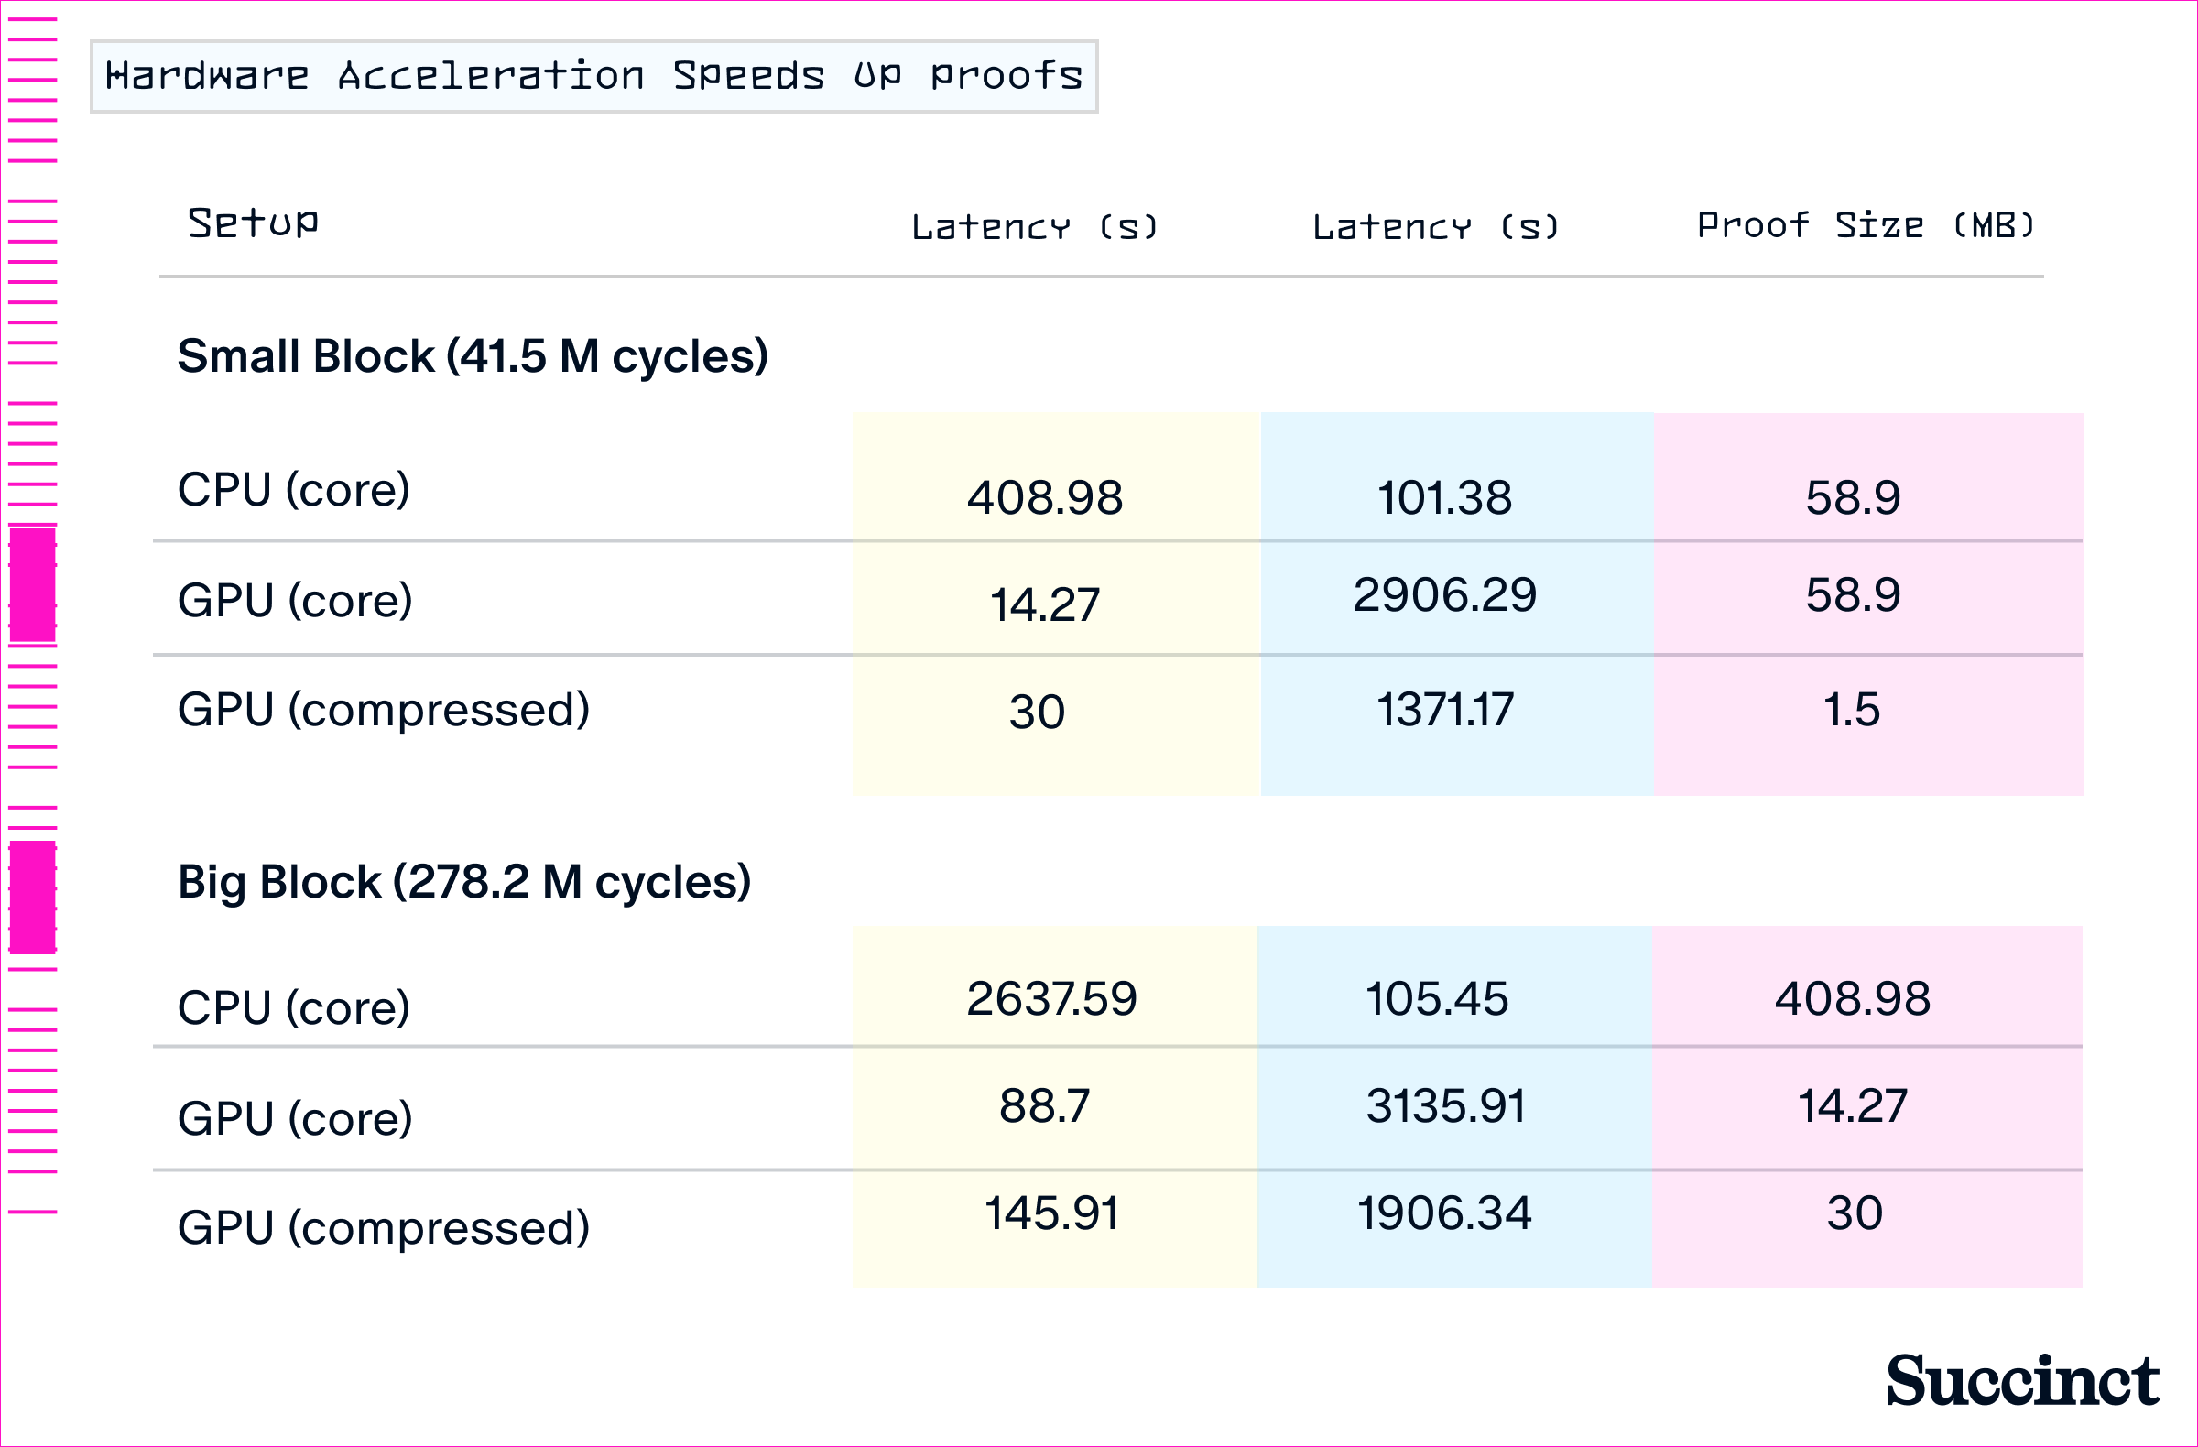The width and height of the screenshot is (2198, 1447).
Task: Select the 2906.29 latency cell
Action: (x=1444, y=594)
